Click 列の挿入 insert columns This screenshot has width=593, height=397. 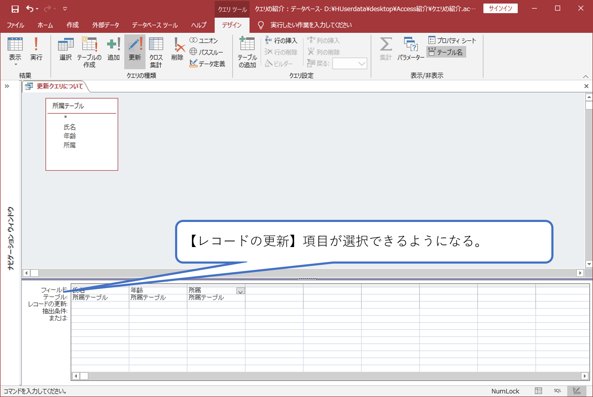point(324,41)
